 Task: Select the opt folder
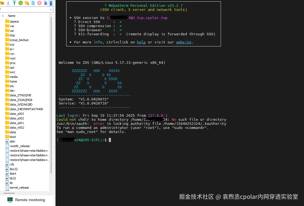(12, 68)
